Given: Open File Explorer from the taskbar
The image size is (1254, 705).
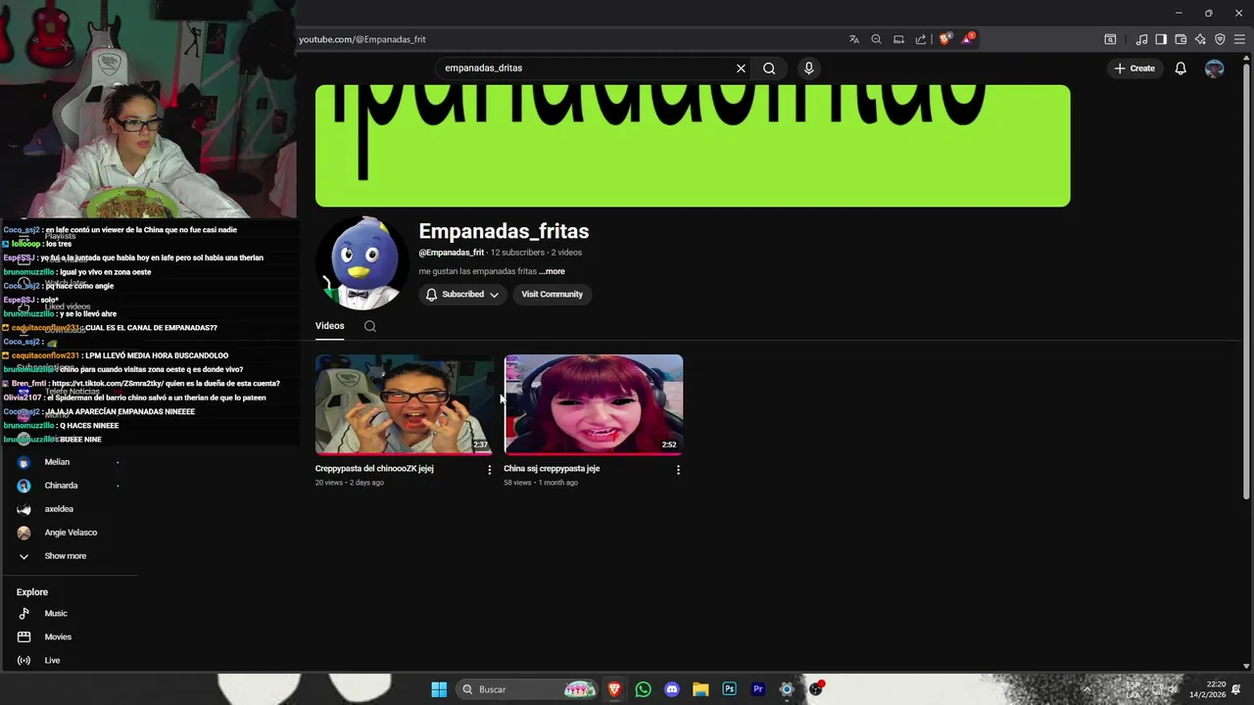Looking at the screenshot, I should click(700, 689).
